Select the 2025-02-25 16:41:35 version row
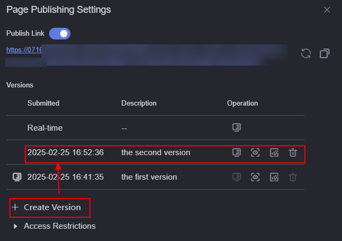The image size is (342, 241). [155, 177]
